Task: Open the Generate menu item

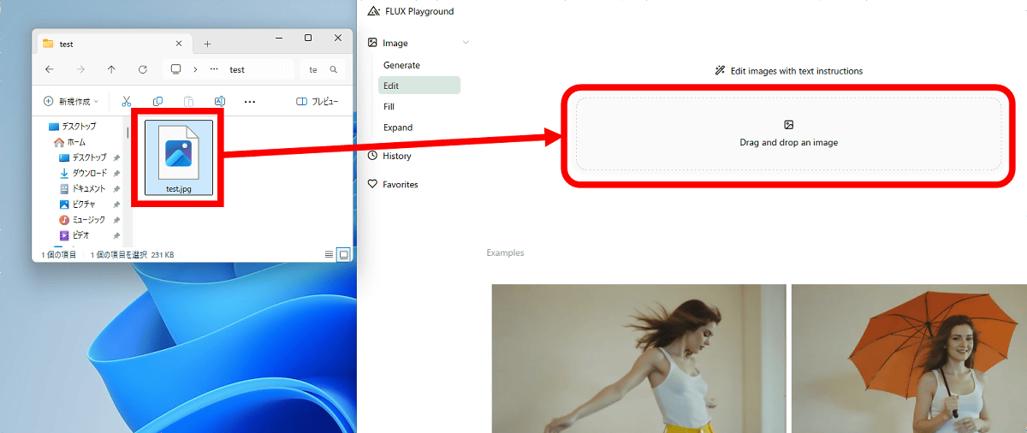Action: 401,65
